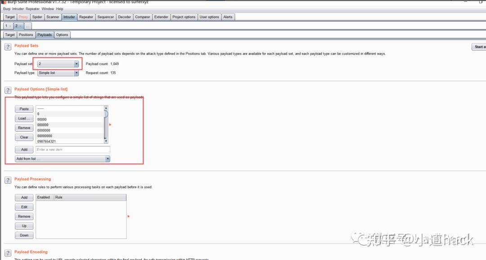This screenshot has height=260, width=486.
Task: Click Clear to empty payload list
Action: (x=24, y=137)
